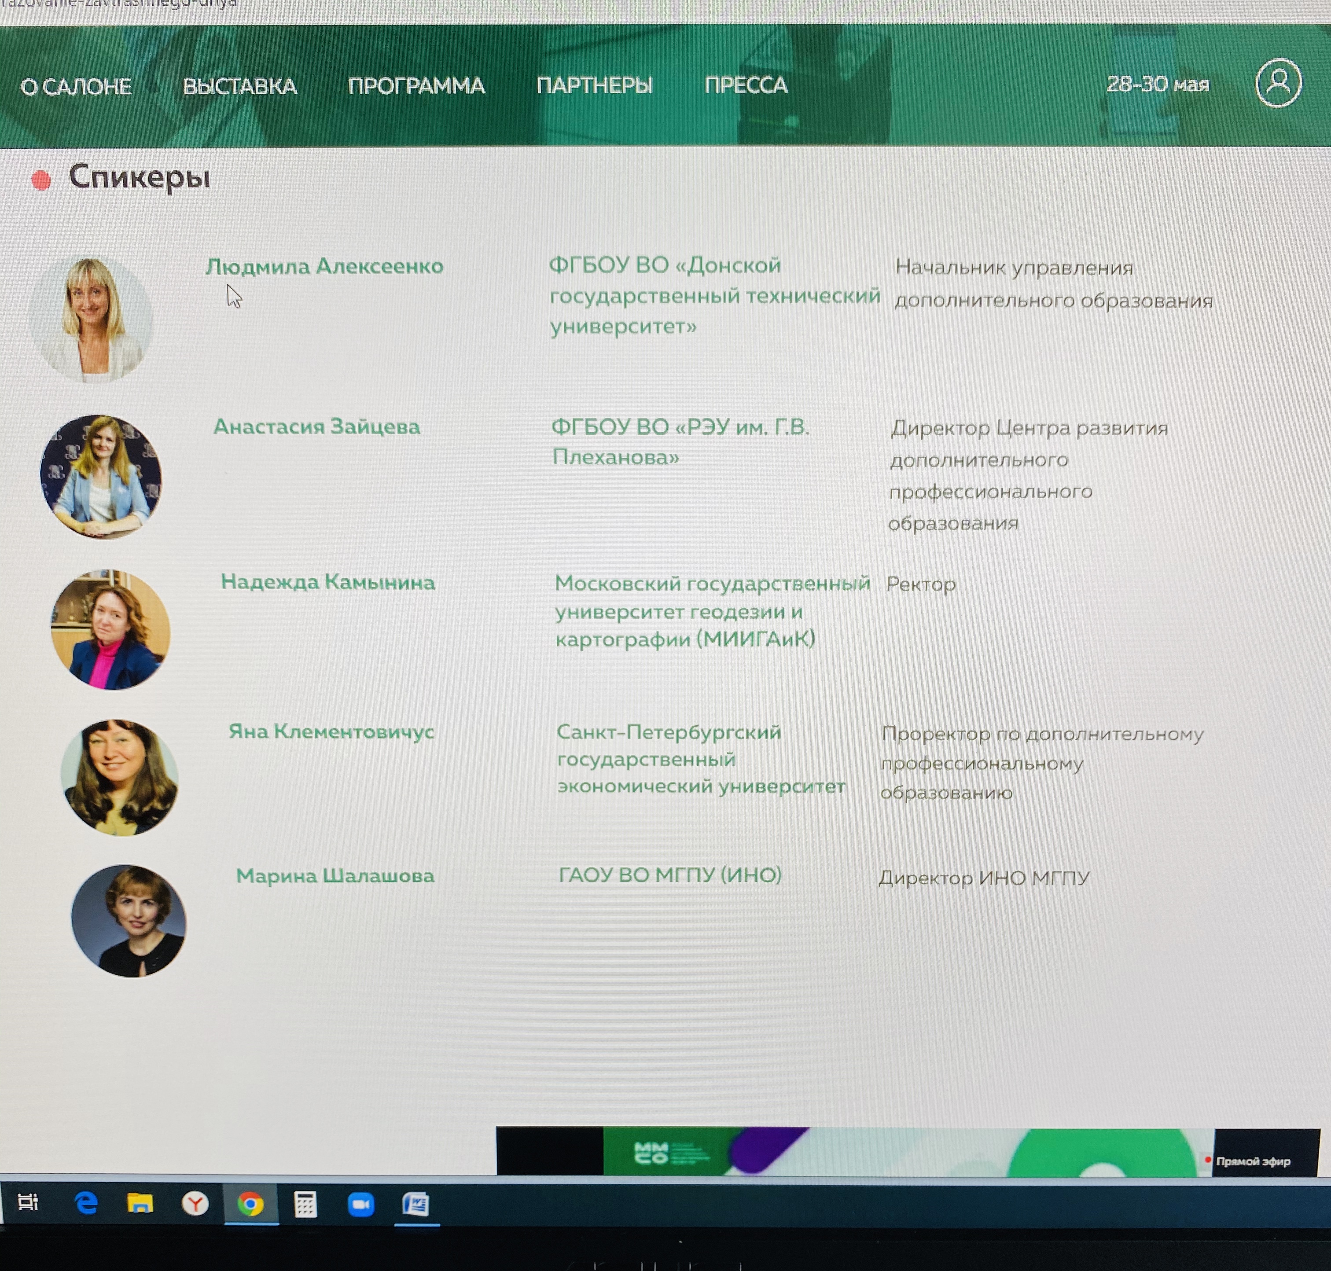Open the user profile icon
Screen dimensions: 1331x1271
(1278, 83)
